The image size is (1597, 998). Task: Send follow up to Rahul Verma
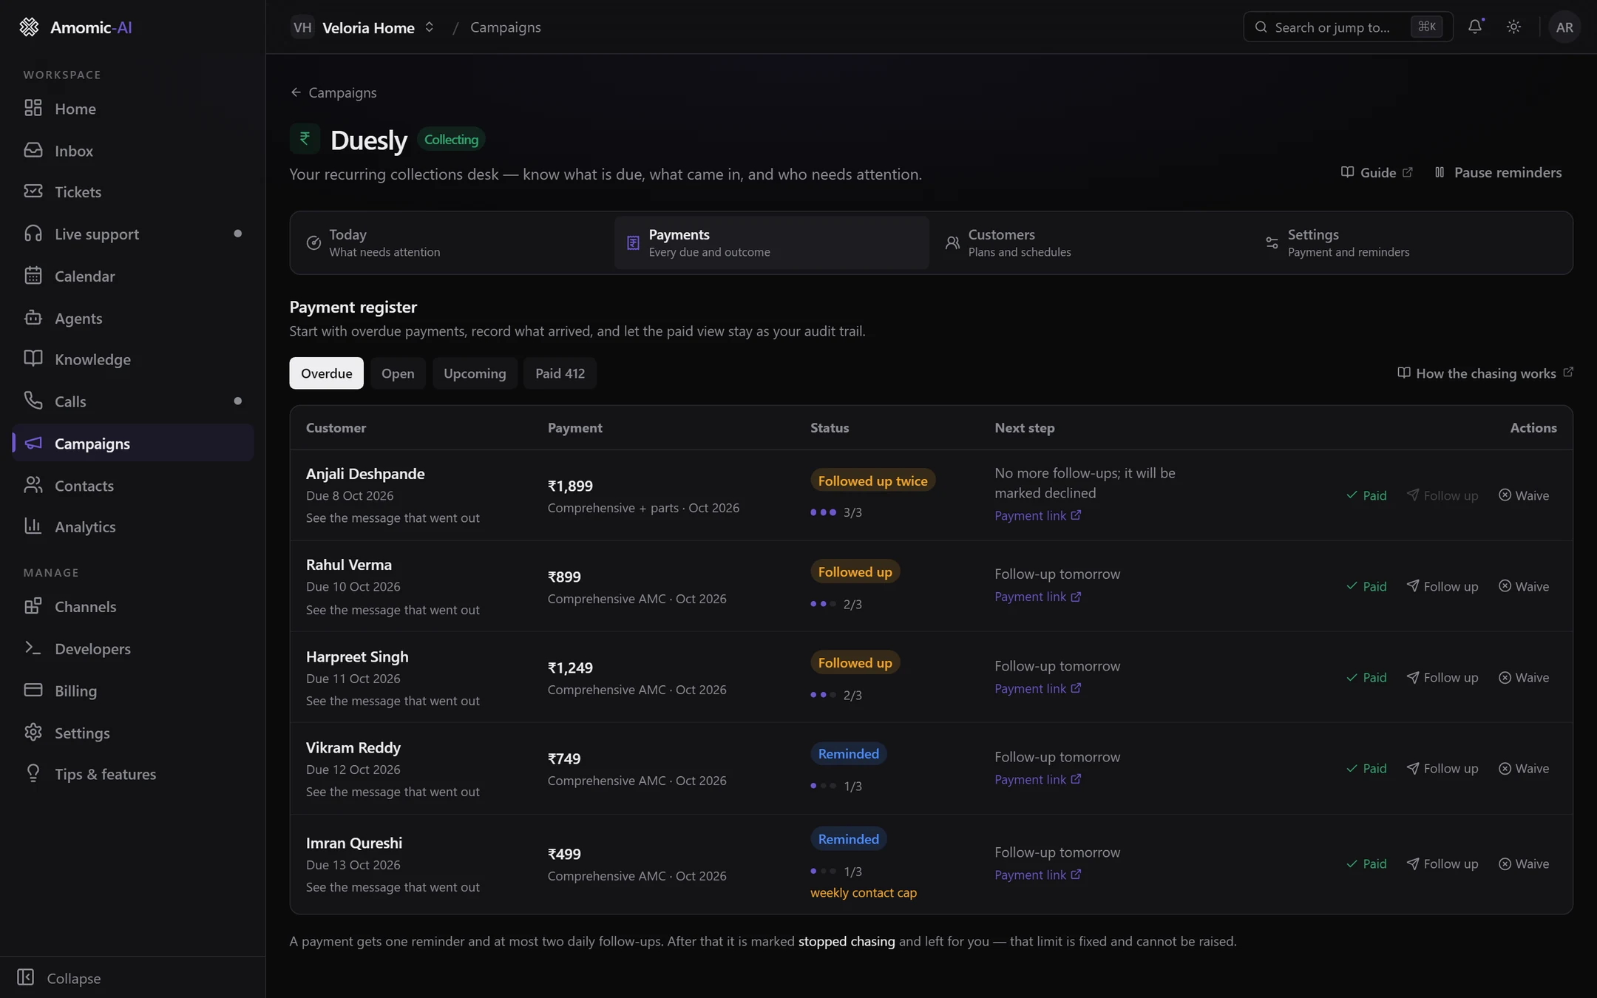[1442, 586]
